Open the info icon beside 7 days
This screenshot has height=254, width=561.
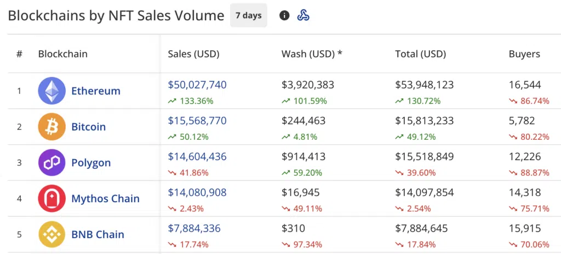(x=284, y=15)
